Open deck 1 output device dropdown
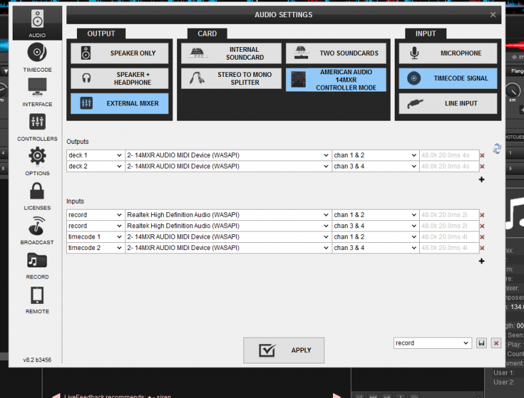Viewport: 524px width, 398px height. click(x=228, y=155)
